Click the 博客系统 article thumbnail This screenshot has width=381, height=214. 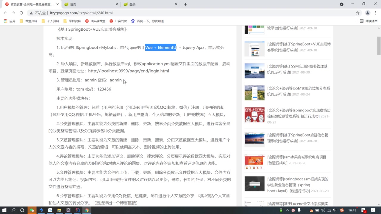click(x=254, y=49)
